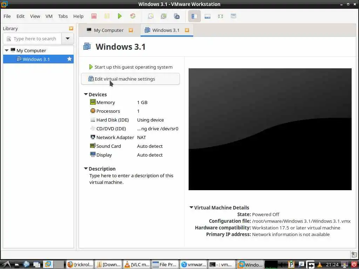This screenshot has height=269, width=359.
Task: Click the Description text field
Action: 131,179
